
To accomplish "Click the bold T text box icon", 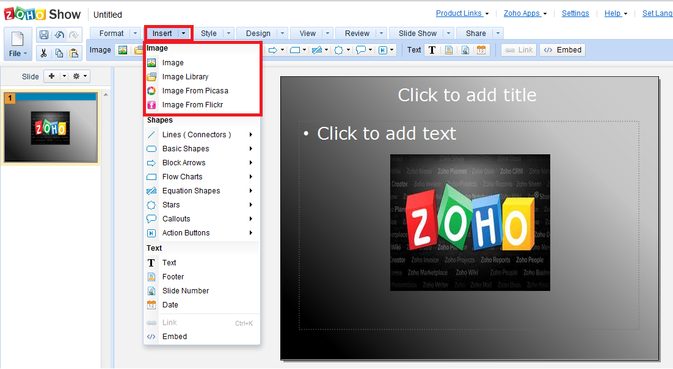I will point(432,50).
